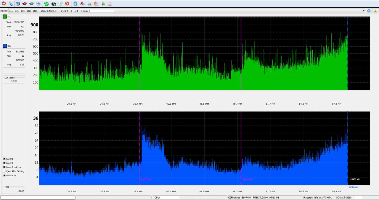The height and width of the screenshot is (200, 379).
Task: Click the gray drive toolbar icon
Action: point(31,4)
